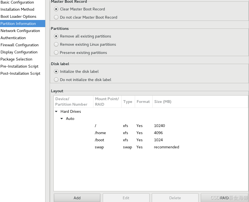Enable "Remove existing Linux partitions"
Viewport: 249px width, 202px height.
56,44
